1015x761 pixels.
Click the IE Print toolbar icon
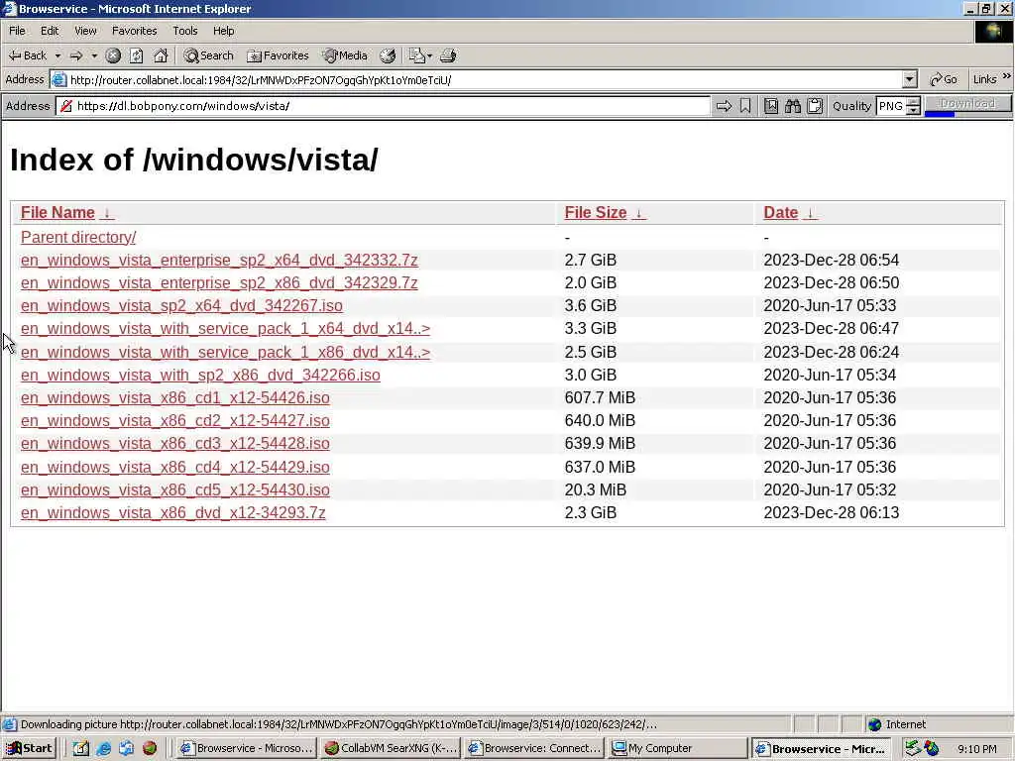448,55
